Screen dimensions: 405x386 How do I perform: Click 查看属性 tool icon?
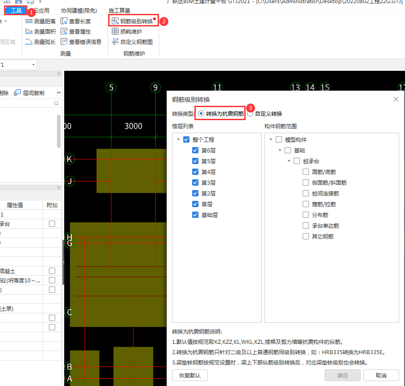click(64, 31)
